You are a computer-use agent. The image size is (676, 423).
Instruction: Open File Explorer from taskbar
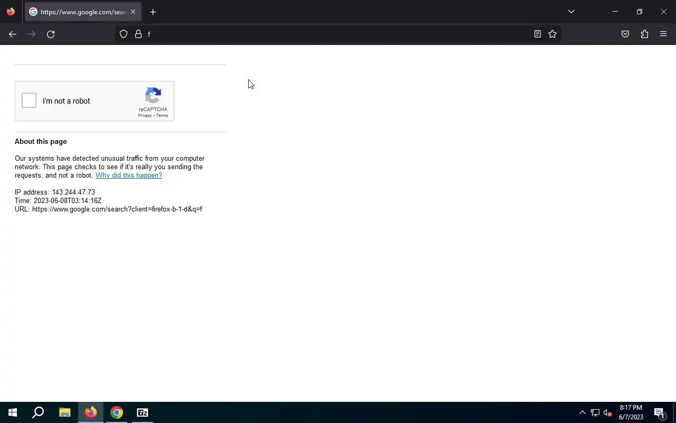click(64, 412)
